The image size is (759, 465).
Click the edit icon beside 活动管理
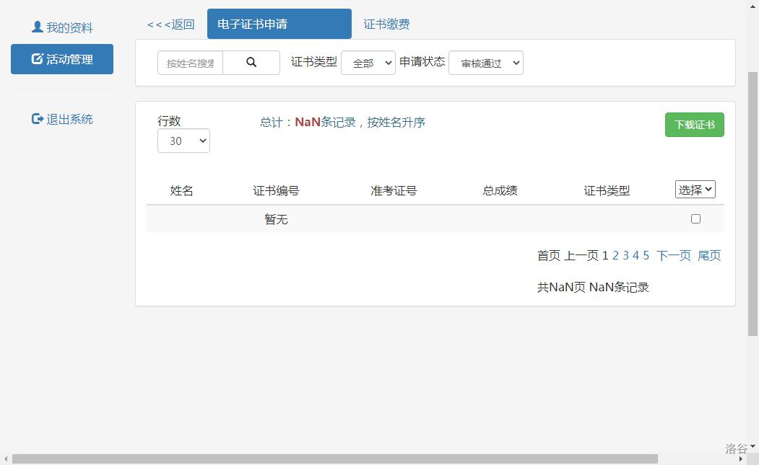tap(38, 59)
